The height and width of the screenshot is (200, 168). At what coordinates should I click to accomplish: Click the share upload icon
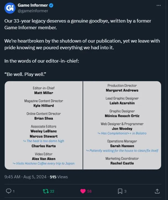(157, 191)
